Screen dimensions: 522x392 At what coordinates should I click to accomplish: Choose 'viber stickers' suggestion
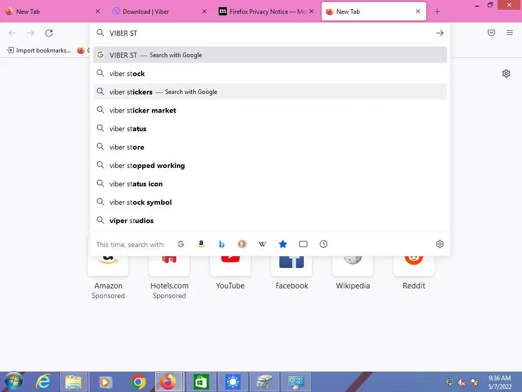pyautogui.click(x=270, y=92)
